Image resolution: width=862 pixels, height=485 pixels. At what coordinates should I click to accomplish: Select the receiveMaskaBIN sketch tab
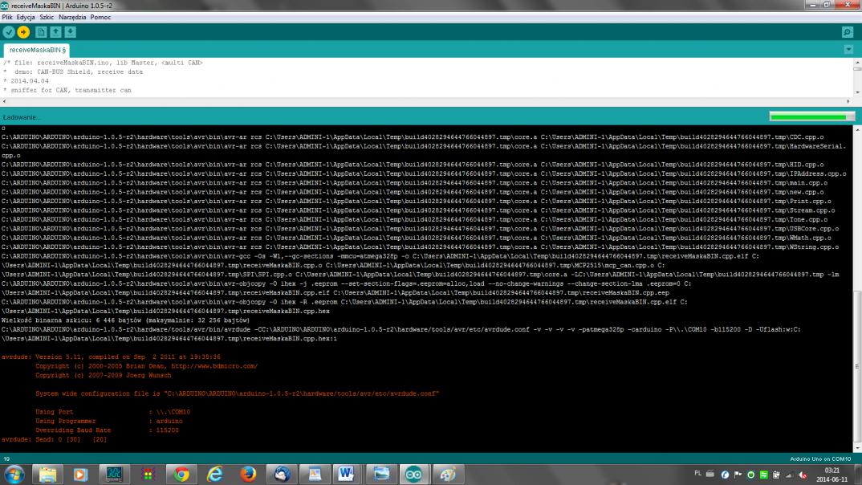37,50
